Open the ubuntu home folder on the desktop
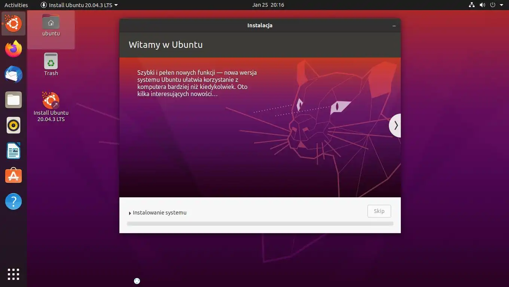Screen dimensions: 509x287 tap(51, 25)
